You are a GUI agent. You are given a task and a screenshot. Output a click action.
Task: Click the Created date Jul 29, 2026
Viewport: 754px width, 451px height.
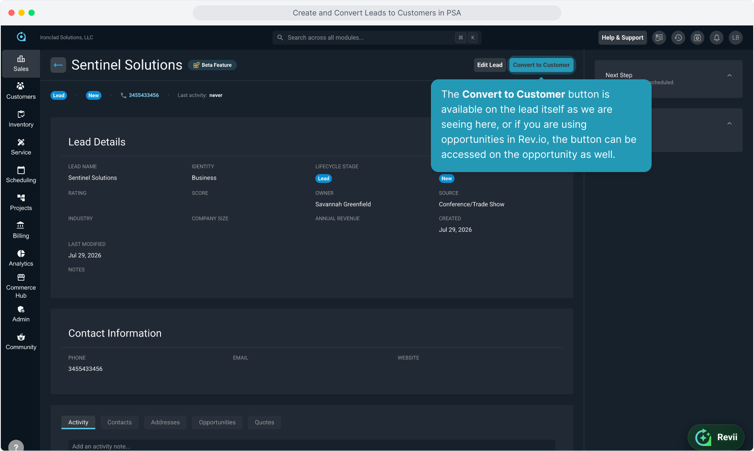(x=455, y=230)
